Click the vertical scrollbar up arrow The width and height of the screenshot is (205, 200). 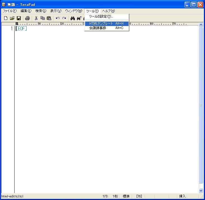[201, 25]
